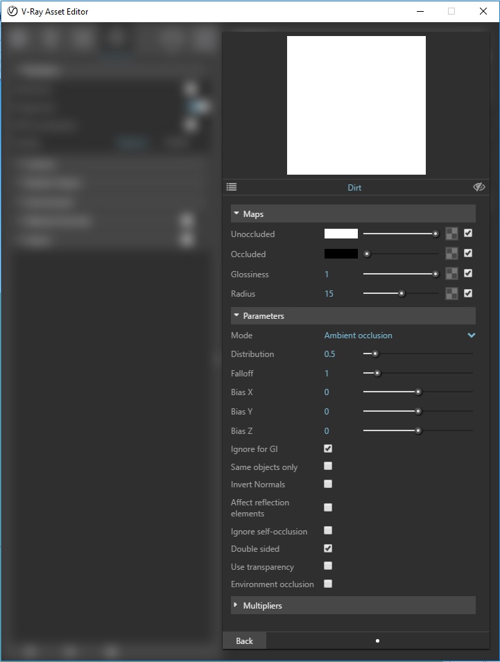Image resolution: width=500 pixels, height=662 pixels.
Task: Click the Bias X value field
Action: pos(327,392)
